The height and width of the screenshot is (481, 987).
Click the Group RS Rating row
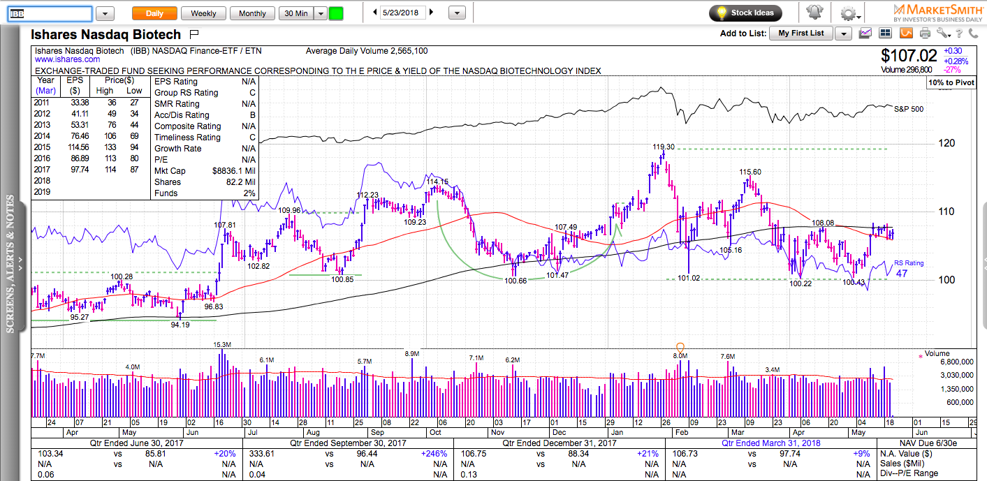click(x=205, y=92)
